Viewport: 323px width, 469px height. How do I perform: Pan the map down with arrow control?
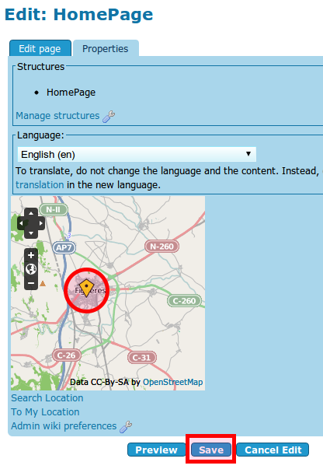coord(31,233)
